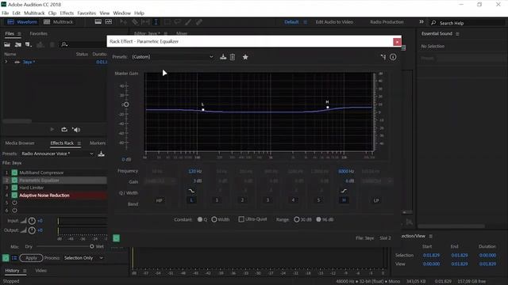The height and width of the screenshot is (285, 508).
Task: Open Effects Rack Presets dropdown
Action: pos(57,154)
